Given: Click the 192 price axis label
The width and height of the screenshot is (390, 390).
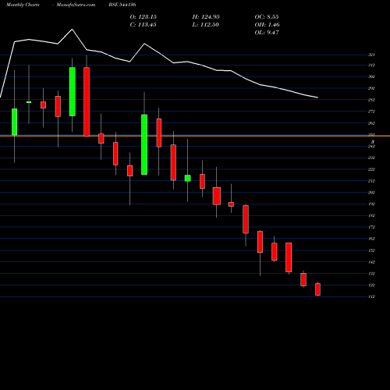Looking at the screenshot, I should (x=371, y=204).
